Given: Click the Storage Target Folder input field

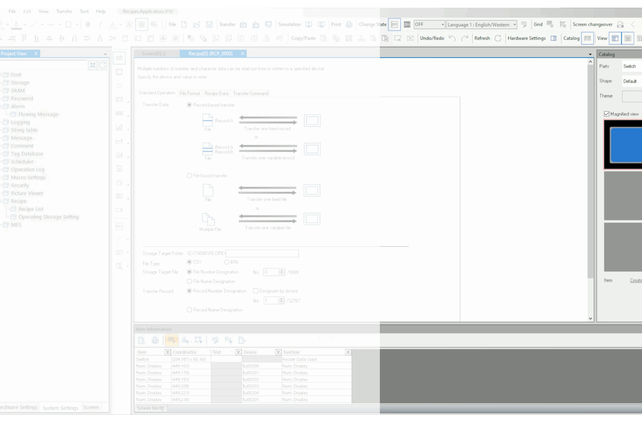Looking at the screenshot, I should [262, 253].
